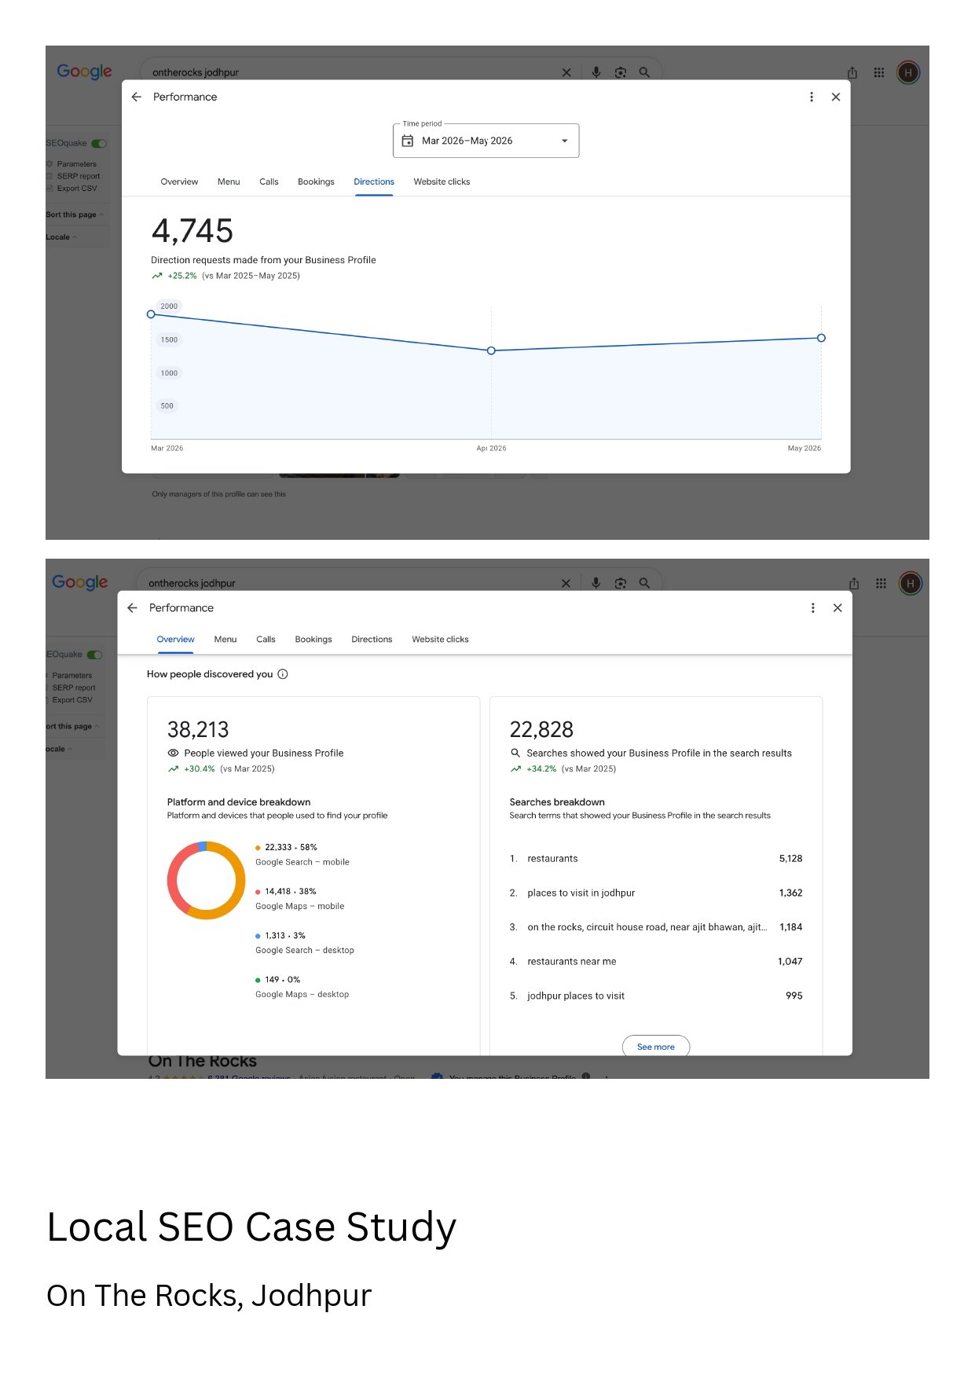This screenshot has width=975, height=1379.
Task: Click search magnifier above the Directions dialog
Action: pyautogui.click(x=644, y=72)
